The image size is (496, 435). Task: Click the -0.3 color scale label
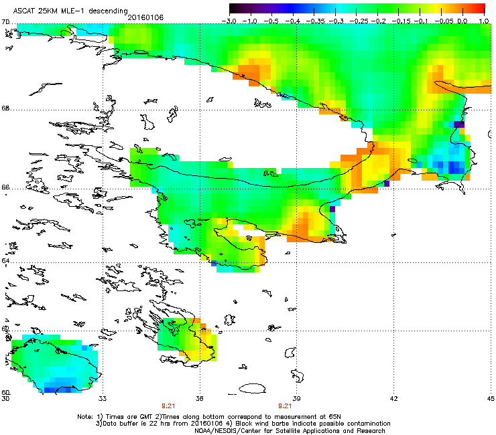point(336,21)
